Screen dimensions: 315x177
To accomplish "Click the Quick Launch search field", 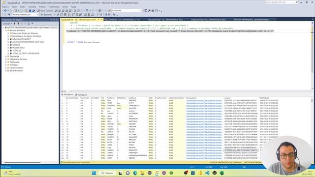I will 282,2.
